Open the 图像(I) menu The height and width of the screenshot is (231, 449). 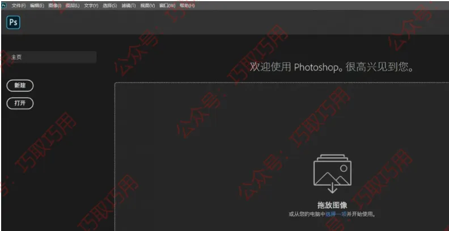point(55,6)
